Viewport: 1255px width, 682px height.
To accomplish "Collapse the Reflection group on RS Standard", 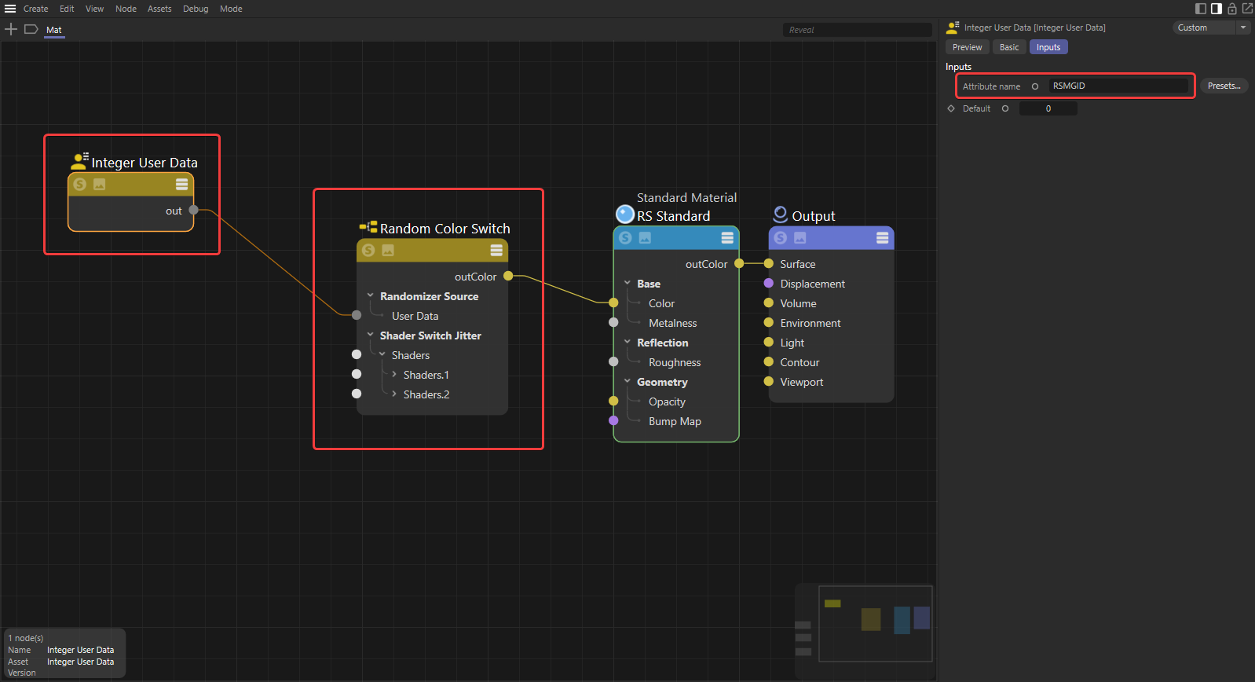I will 627,342.
